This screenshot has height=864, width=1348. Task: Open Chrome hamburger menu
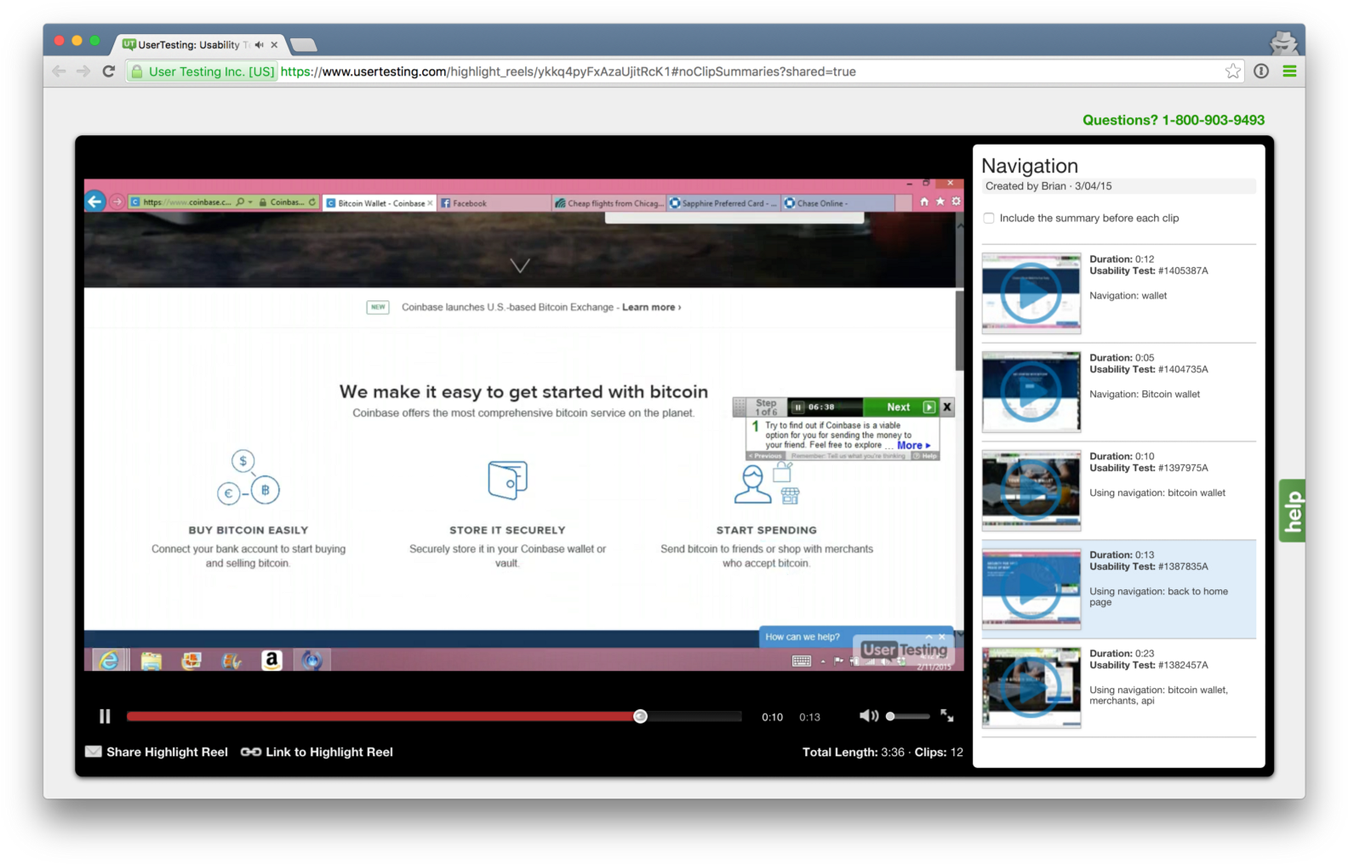[1289, 71]
